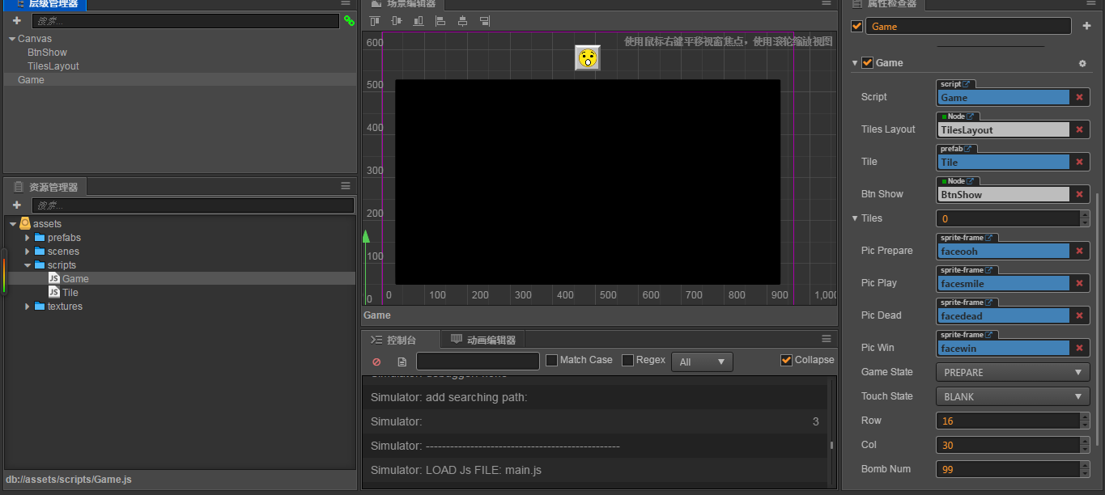1105x495 pixels.
Task: Open the console panel menu icon
Action: pyautogui.click(x=827, y=339)
